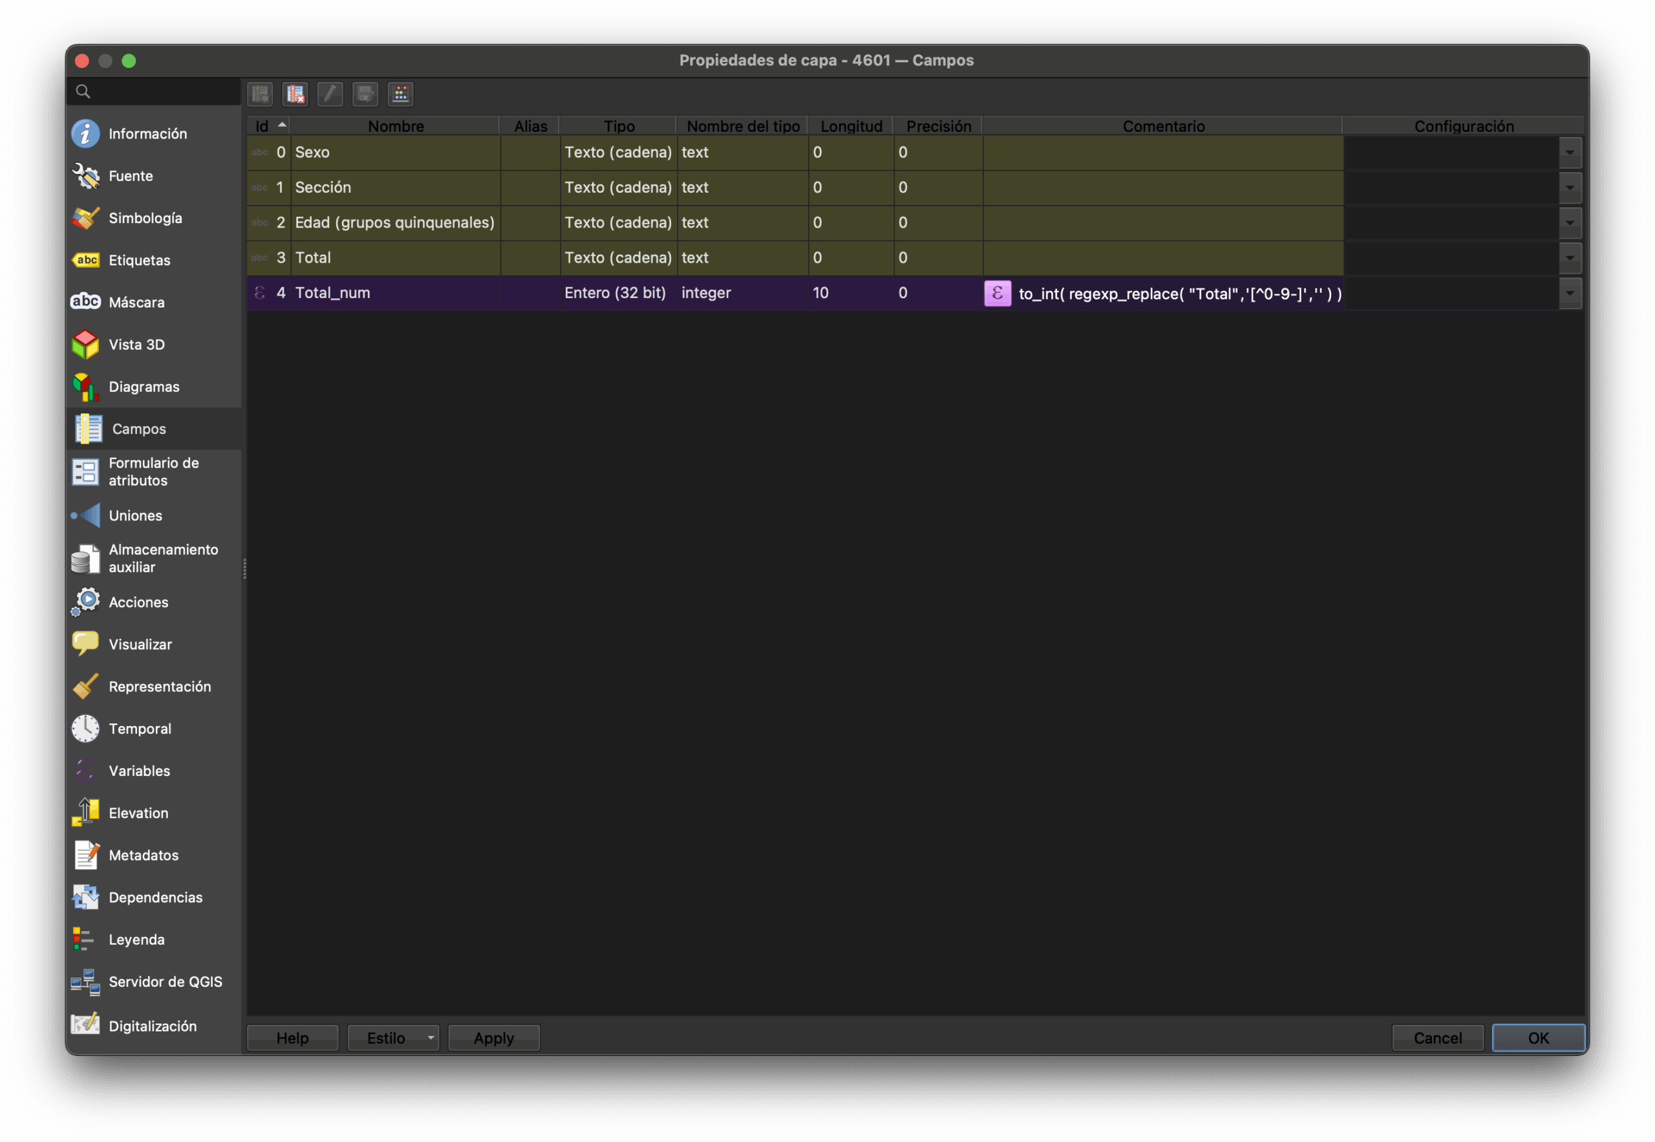
Task: Open Configuración dropdown for the Total_num row
Action: pos(1569,293)
